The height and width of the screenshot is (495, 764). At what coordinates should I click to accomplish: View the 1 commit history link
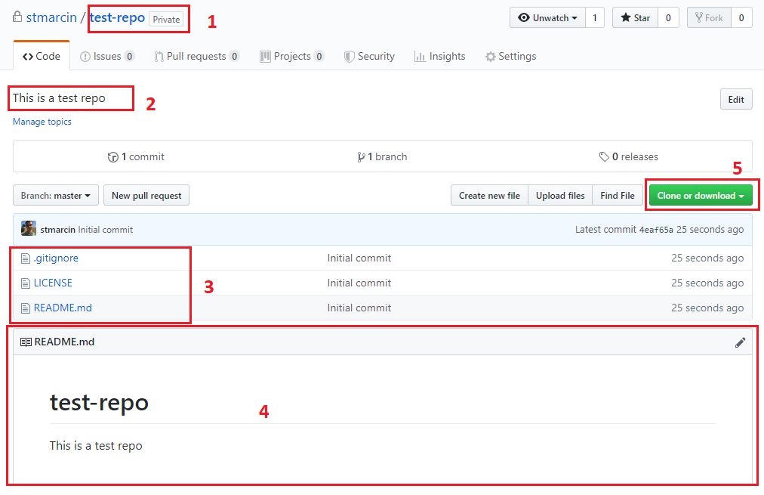click(x=137, y=156)
